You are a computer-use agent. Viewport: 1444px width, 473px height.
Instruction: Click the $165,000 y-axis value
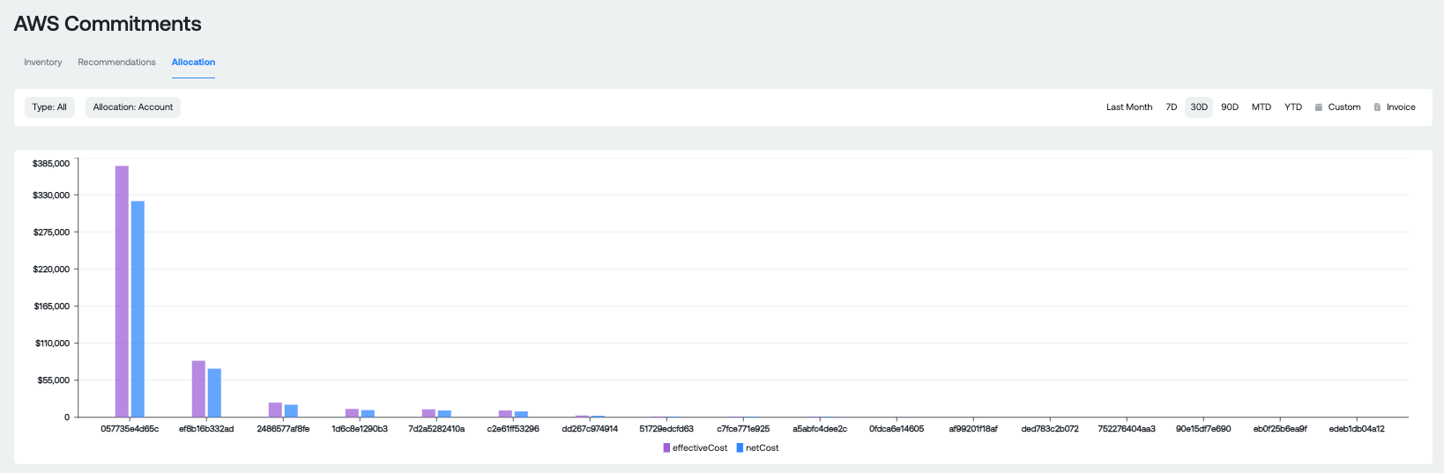tap(51, 307)
